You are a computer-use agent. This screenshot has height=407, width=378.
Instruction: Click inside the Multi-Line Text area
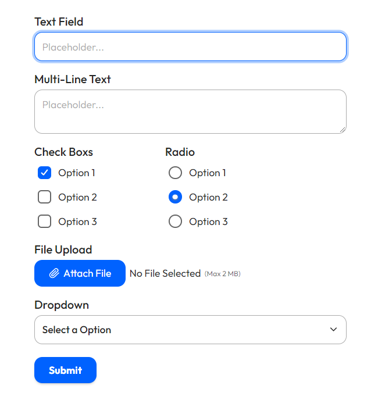point(190,112)
